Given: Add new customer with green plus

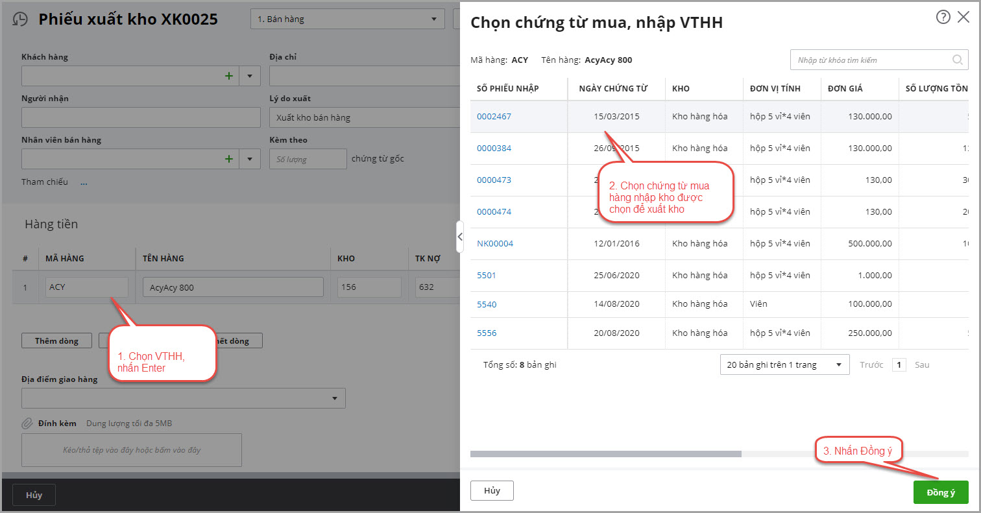Looking at the screenshot, I should click(x=228, y=76).
